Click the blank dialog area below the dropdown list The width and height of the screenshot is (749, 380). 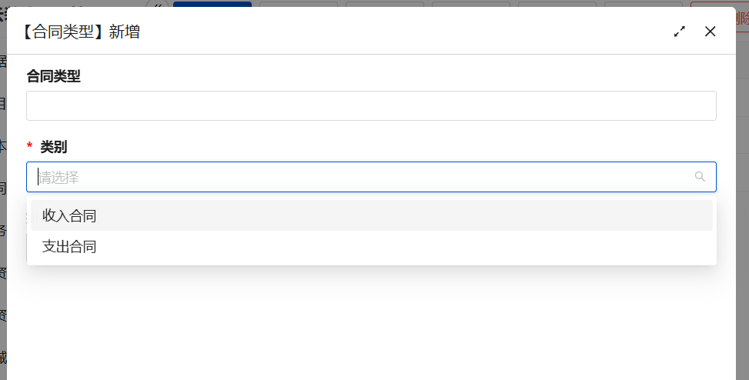pos(371,323)
